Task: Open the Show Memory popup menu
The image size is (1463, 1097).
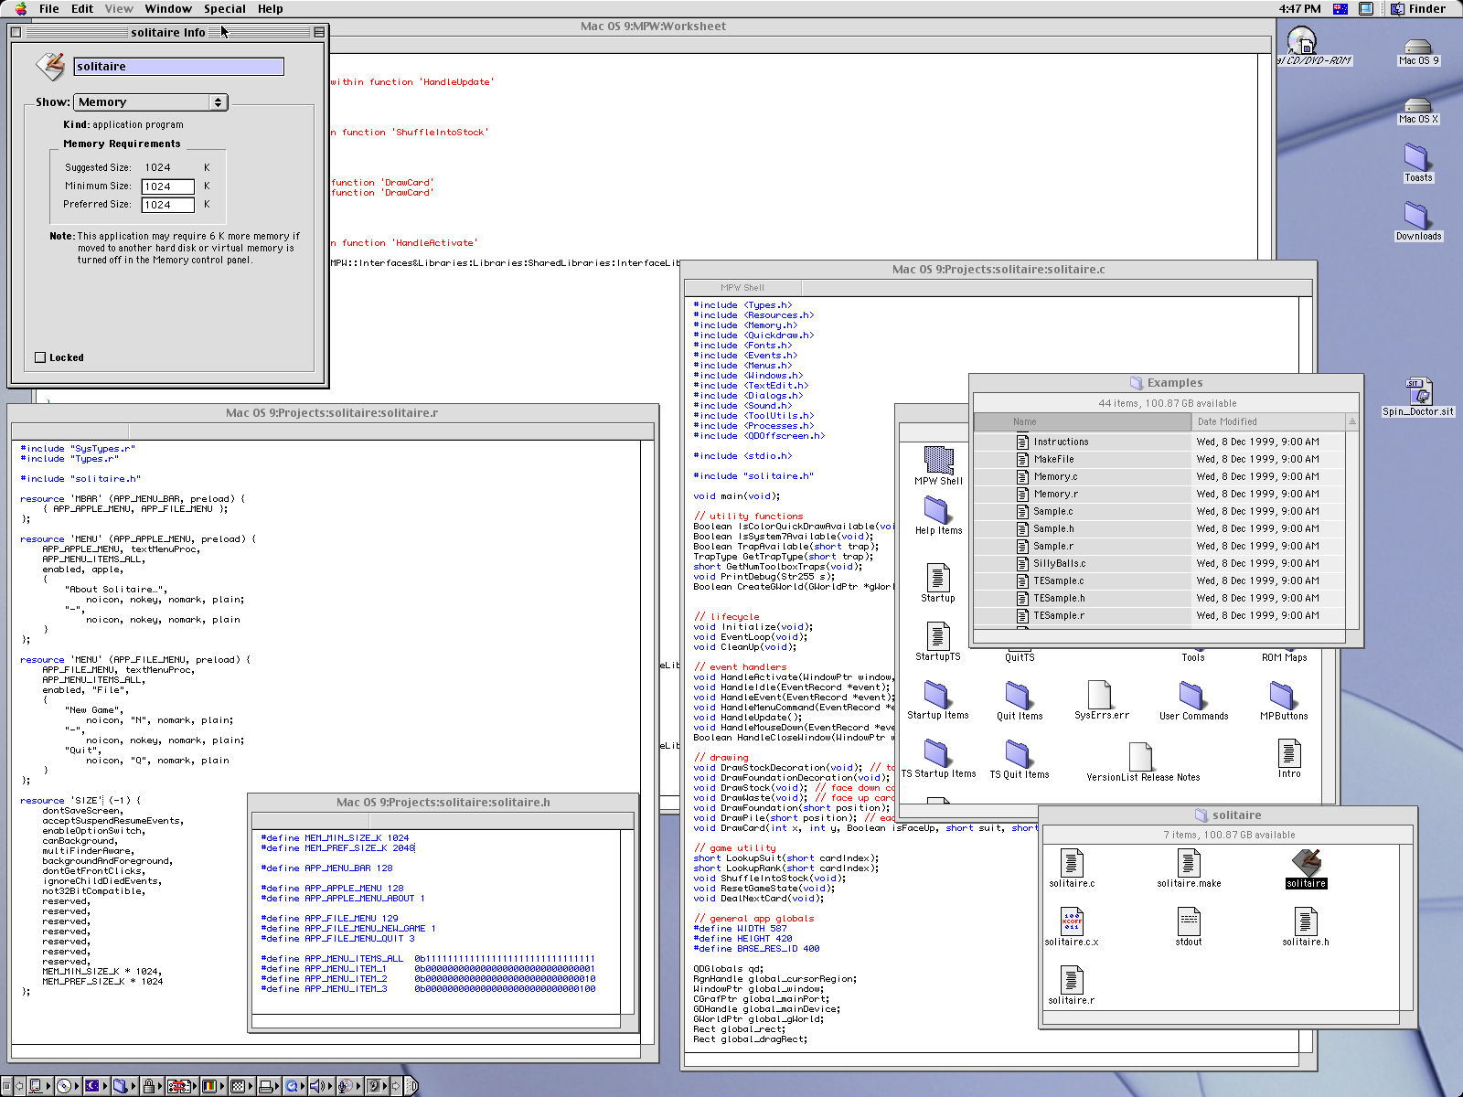Action: (x=151, y=102)
